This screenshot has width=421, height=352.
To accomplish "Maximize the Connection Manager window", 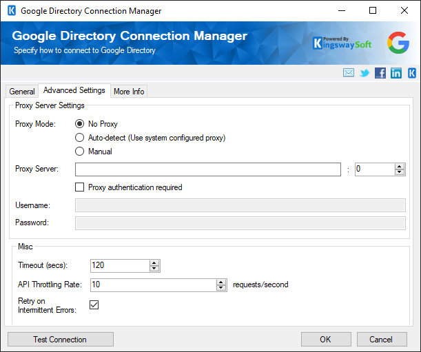I will pos(373,11).
